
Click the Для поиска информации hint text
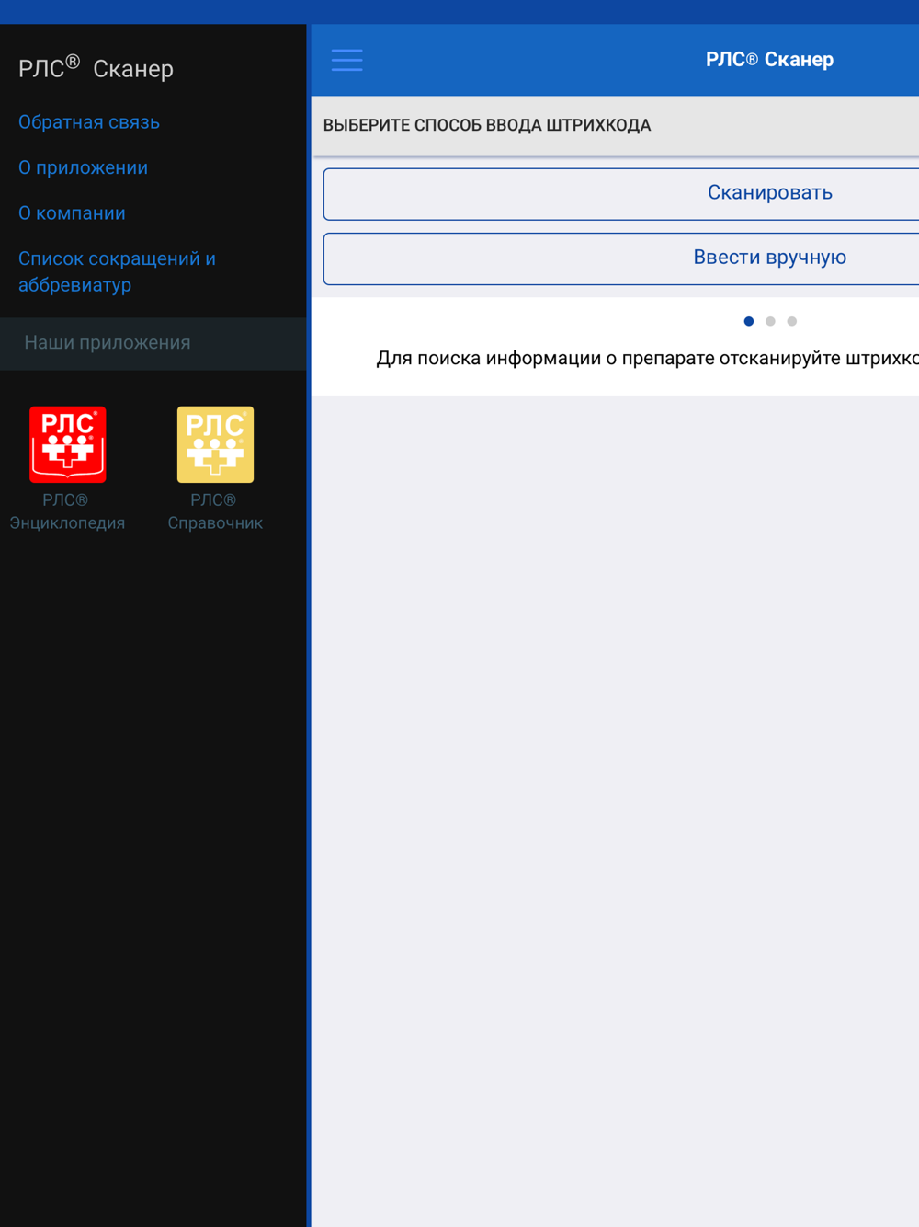click(x=647, y=359)
